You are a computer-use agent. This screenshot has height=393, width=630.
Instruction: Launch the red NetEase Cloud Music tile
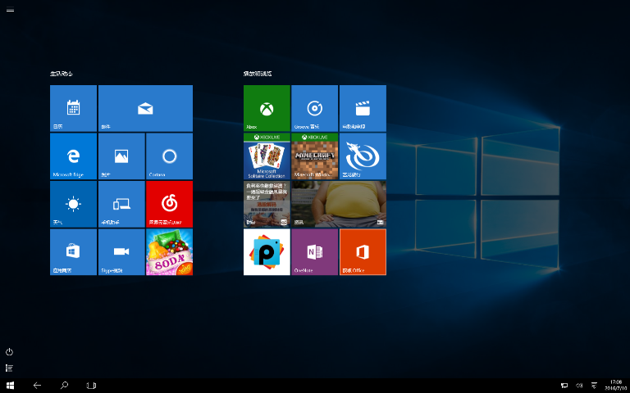point(170,204)
